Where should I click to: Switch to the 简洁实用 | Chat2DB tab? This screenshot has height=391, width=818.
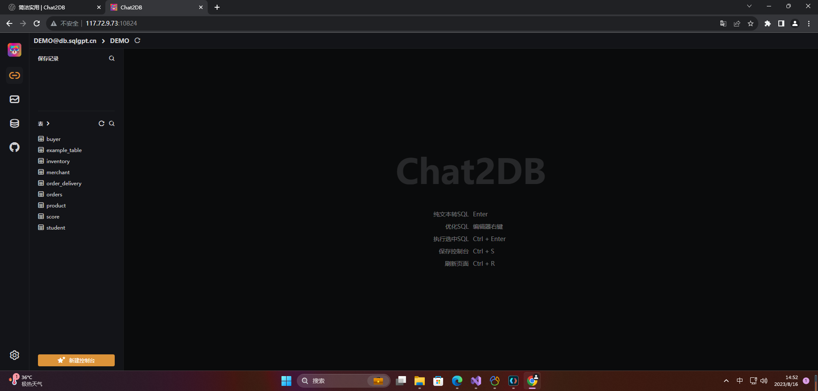click(x=53, y=7)
